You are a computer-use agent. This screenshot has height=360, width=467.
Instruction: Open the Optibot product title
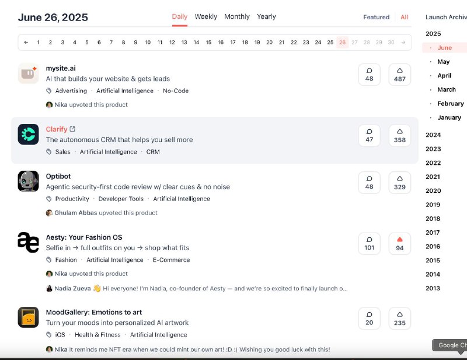pos(58,176)
